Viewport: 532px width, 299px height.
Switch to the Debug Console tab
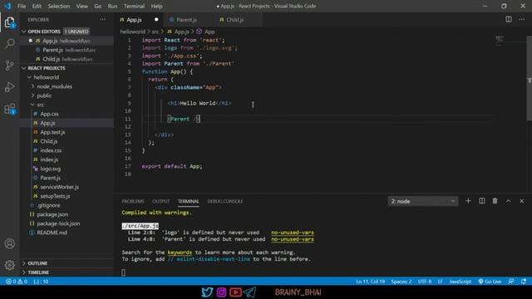tap(225, 201)
